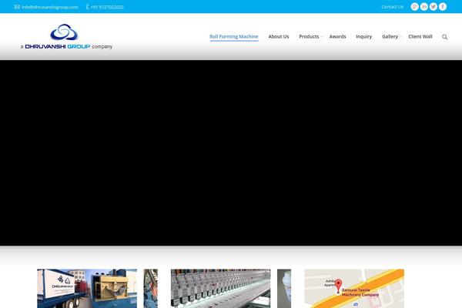Image resolution: width=462 pixels, height=308 pixels.
Task: Click the Dhruvanshi Group cloud logo
Action: point(64,32)
